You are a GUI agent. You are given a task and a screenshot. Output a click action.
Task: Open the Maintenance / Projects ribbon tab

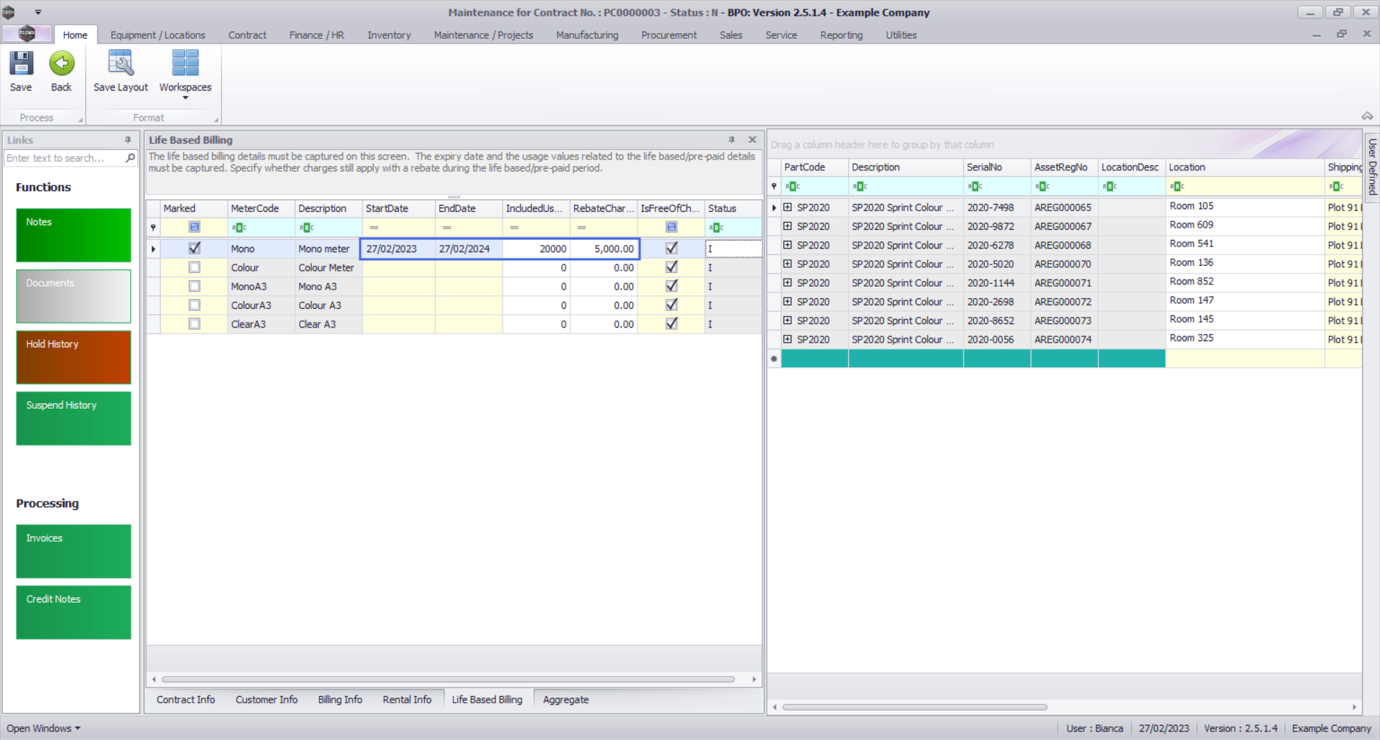[483, 35]
